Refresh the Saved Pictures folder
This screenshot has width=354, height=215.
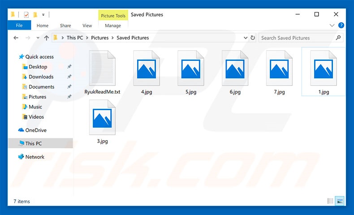pos(253,38)
